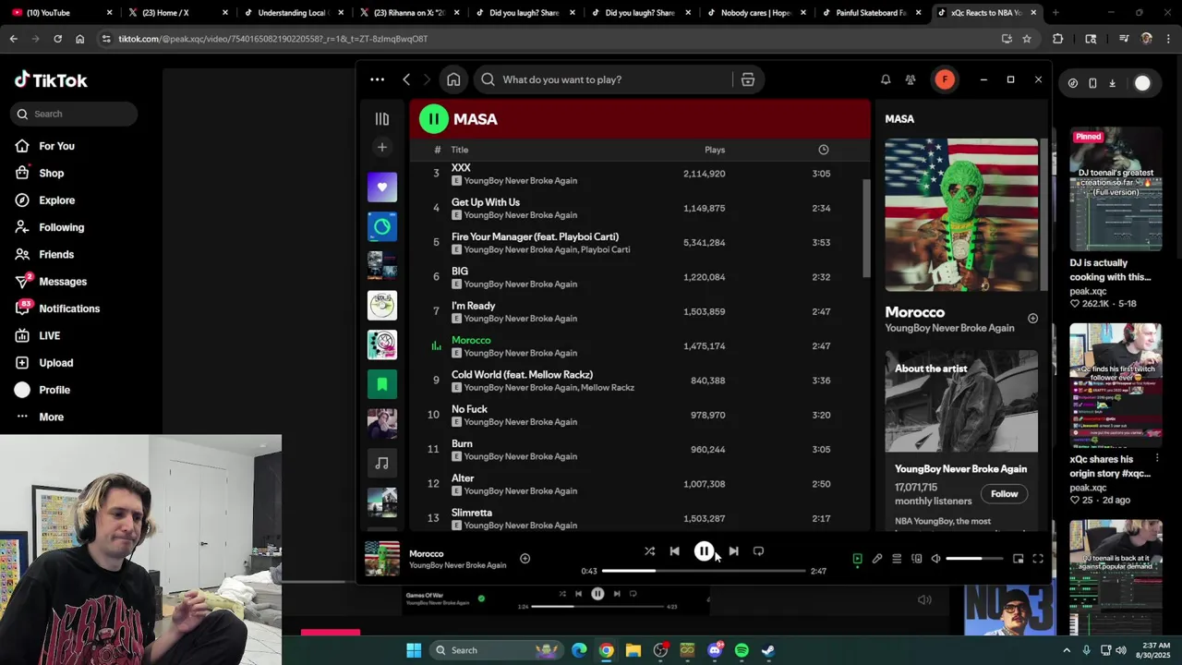Open Windows Start menu
Screen dimensions: 1182x665
point(414,650)
